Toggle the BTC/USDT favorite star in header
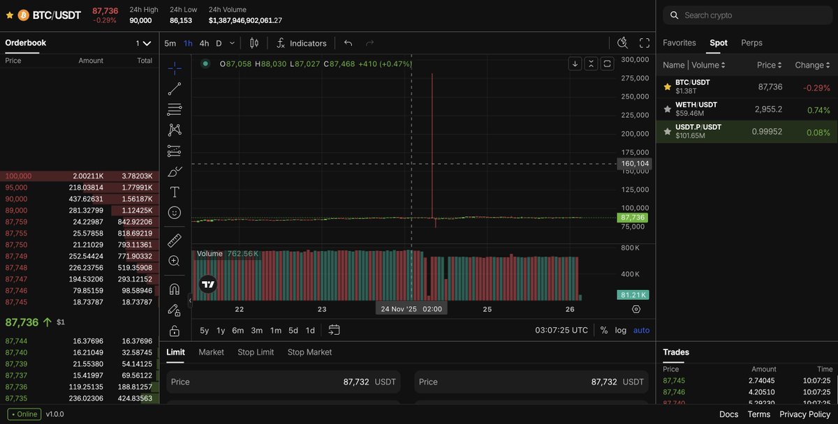838x424 pixels. coord(10,15)
